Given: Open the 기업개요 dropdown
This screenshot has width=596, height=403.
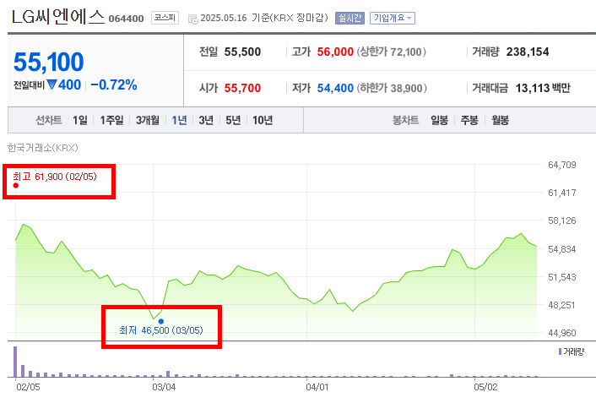Looking at the screenshot, I should point(393,18).
